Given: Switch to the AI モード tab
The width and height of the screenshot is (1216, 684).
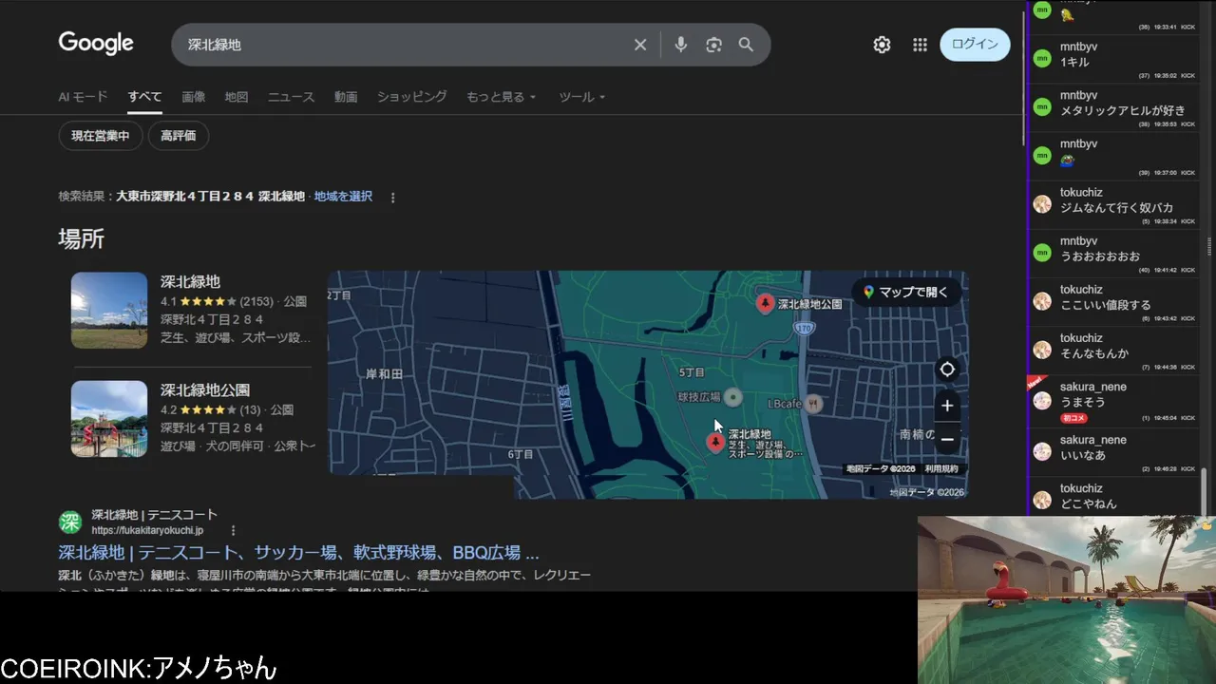Looking at the screenshot, I should click(x=84, y=97).
